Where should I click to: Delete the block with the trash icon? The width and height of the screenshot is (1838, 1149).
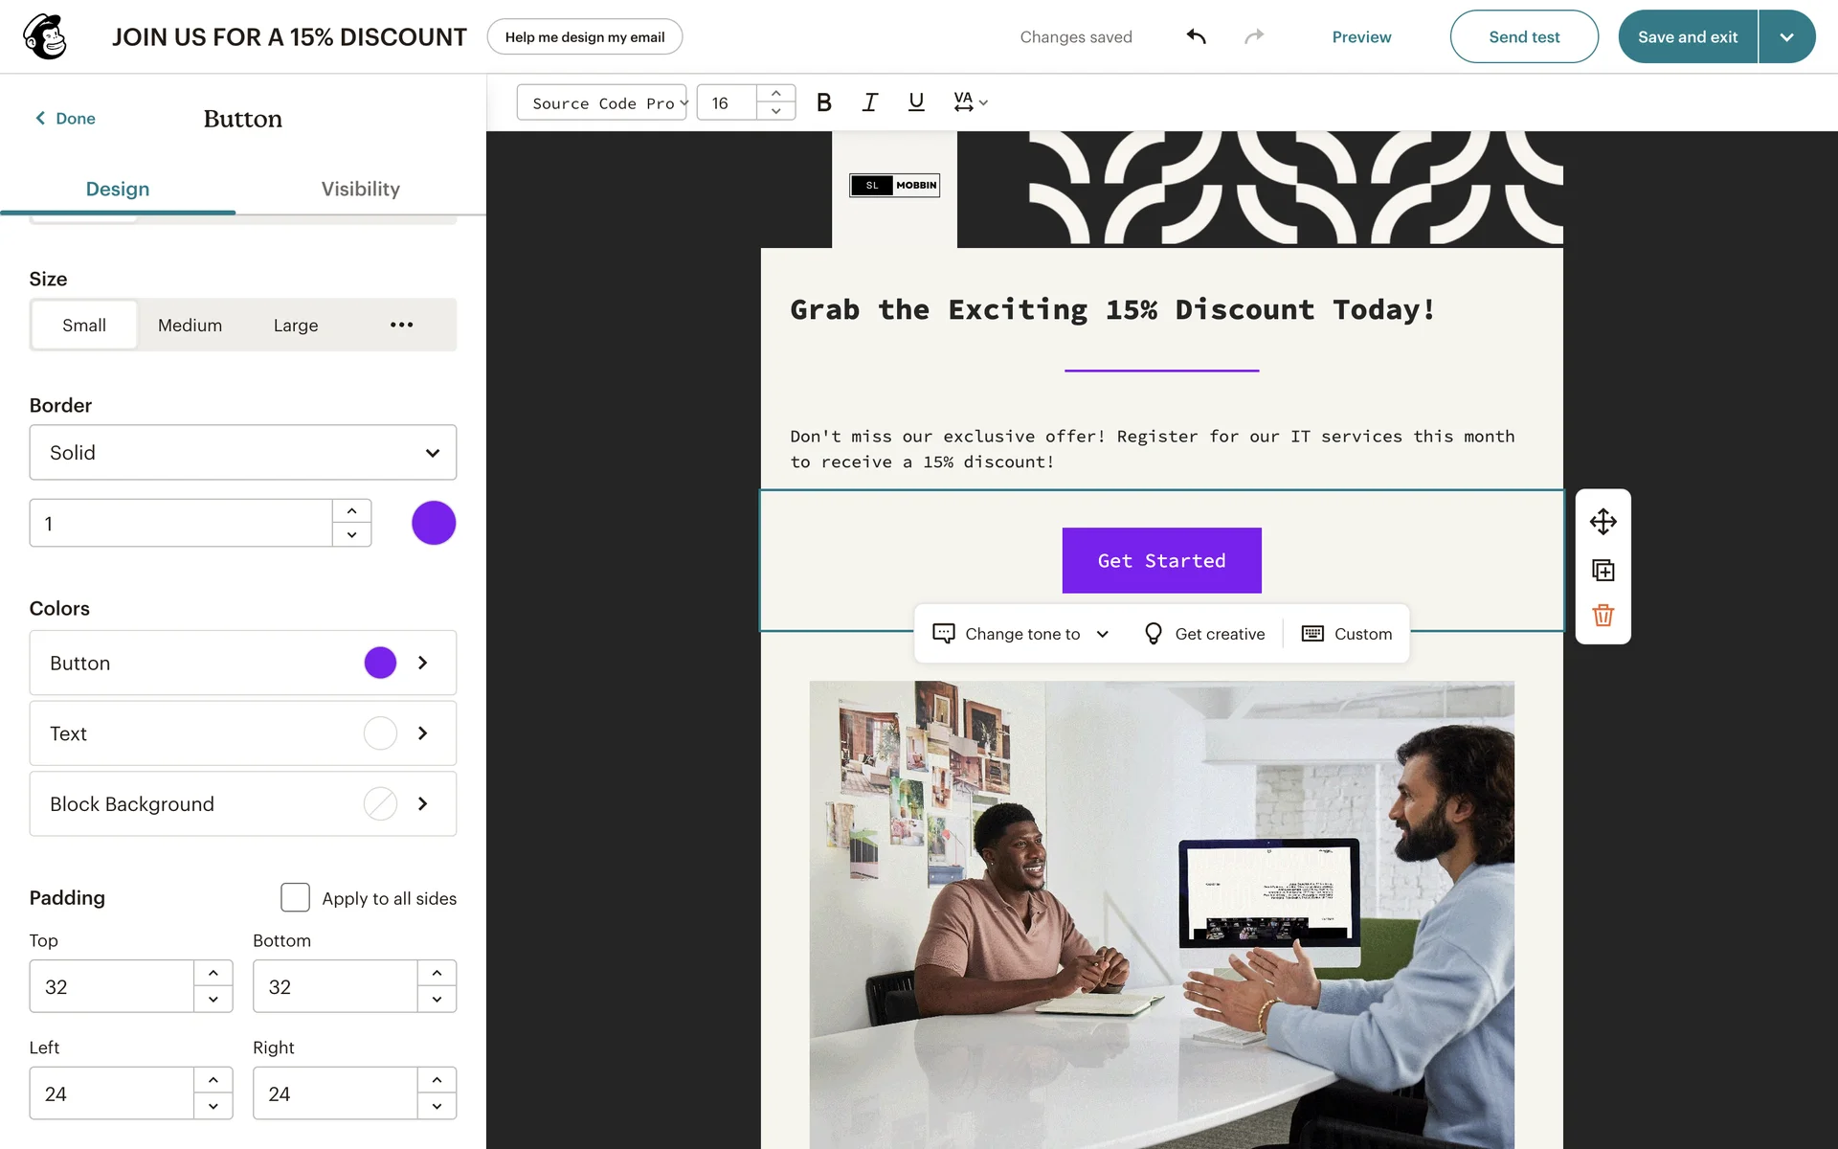click(1603, 616)
